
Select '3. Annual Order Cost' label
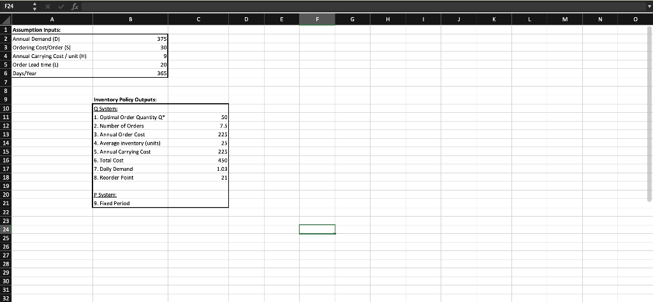(130, 134)
